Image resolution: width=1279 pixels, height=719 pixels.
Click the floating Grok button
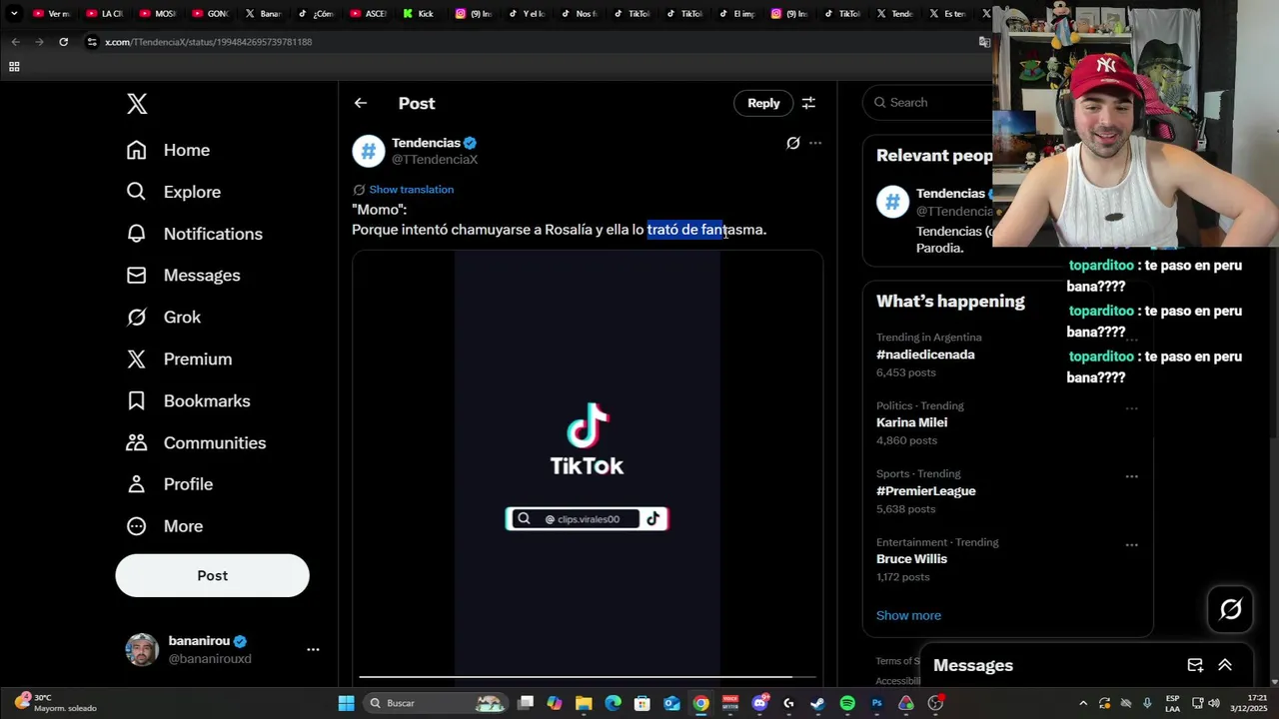[x=1230, y=609]
